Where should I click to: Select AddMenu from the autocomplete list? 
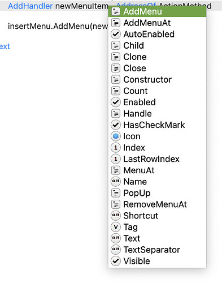[157, 11]
